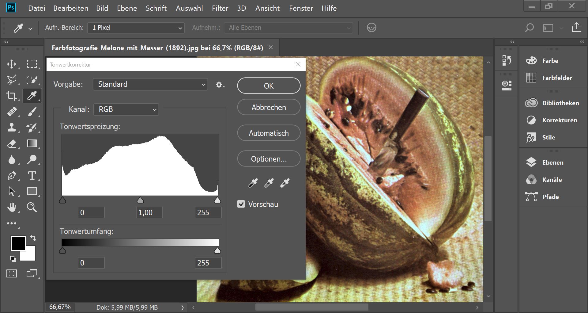Select the Crop tool
Viewport: 588px width, 313px height.
tap(12, 96)
